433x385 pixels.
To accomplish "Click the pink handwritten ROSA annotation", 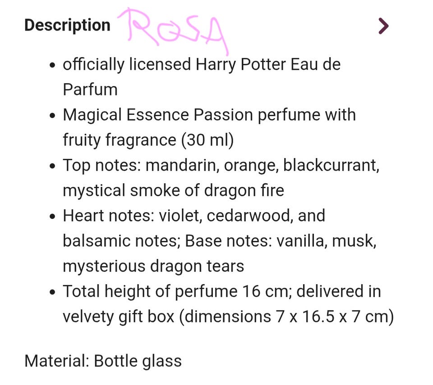I will [173, 30].
